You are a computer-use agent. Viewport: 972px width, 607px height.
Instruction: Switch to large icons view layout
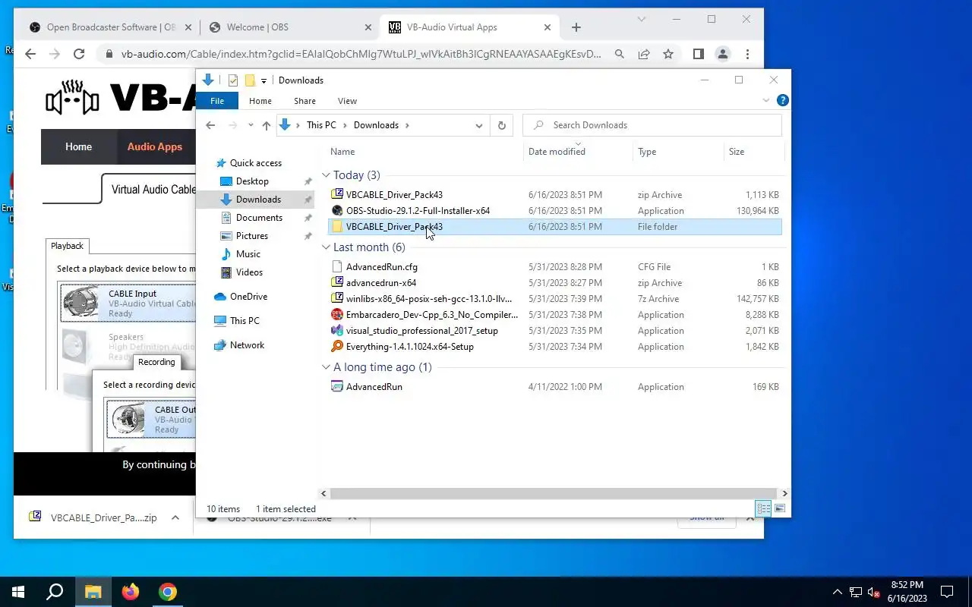point(779,509)
